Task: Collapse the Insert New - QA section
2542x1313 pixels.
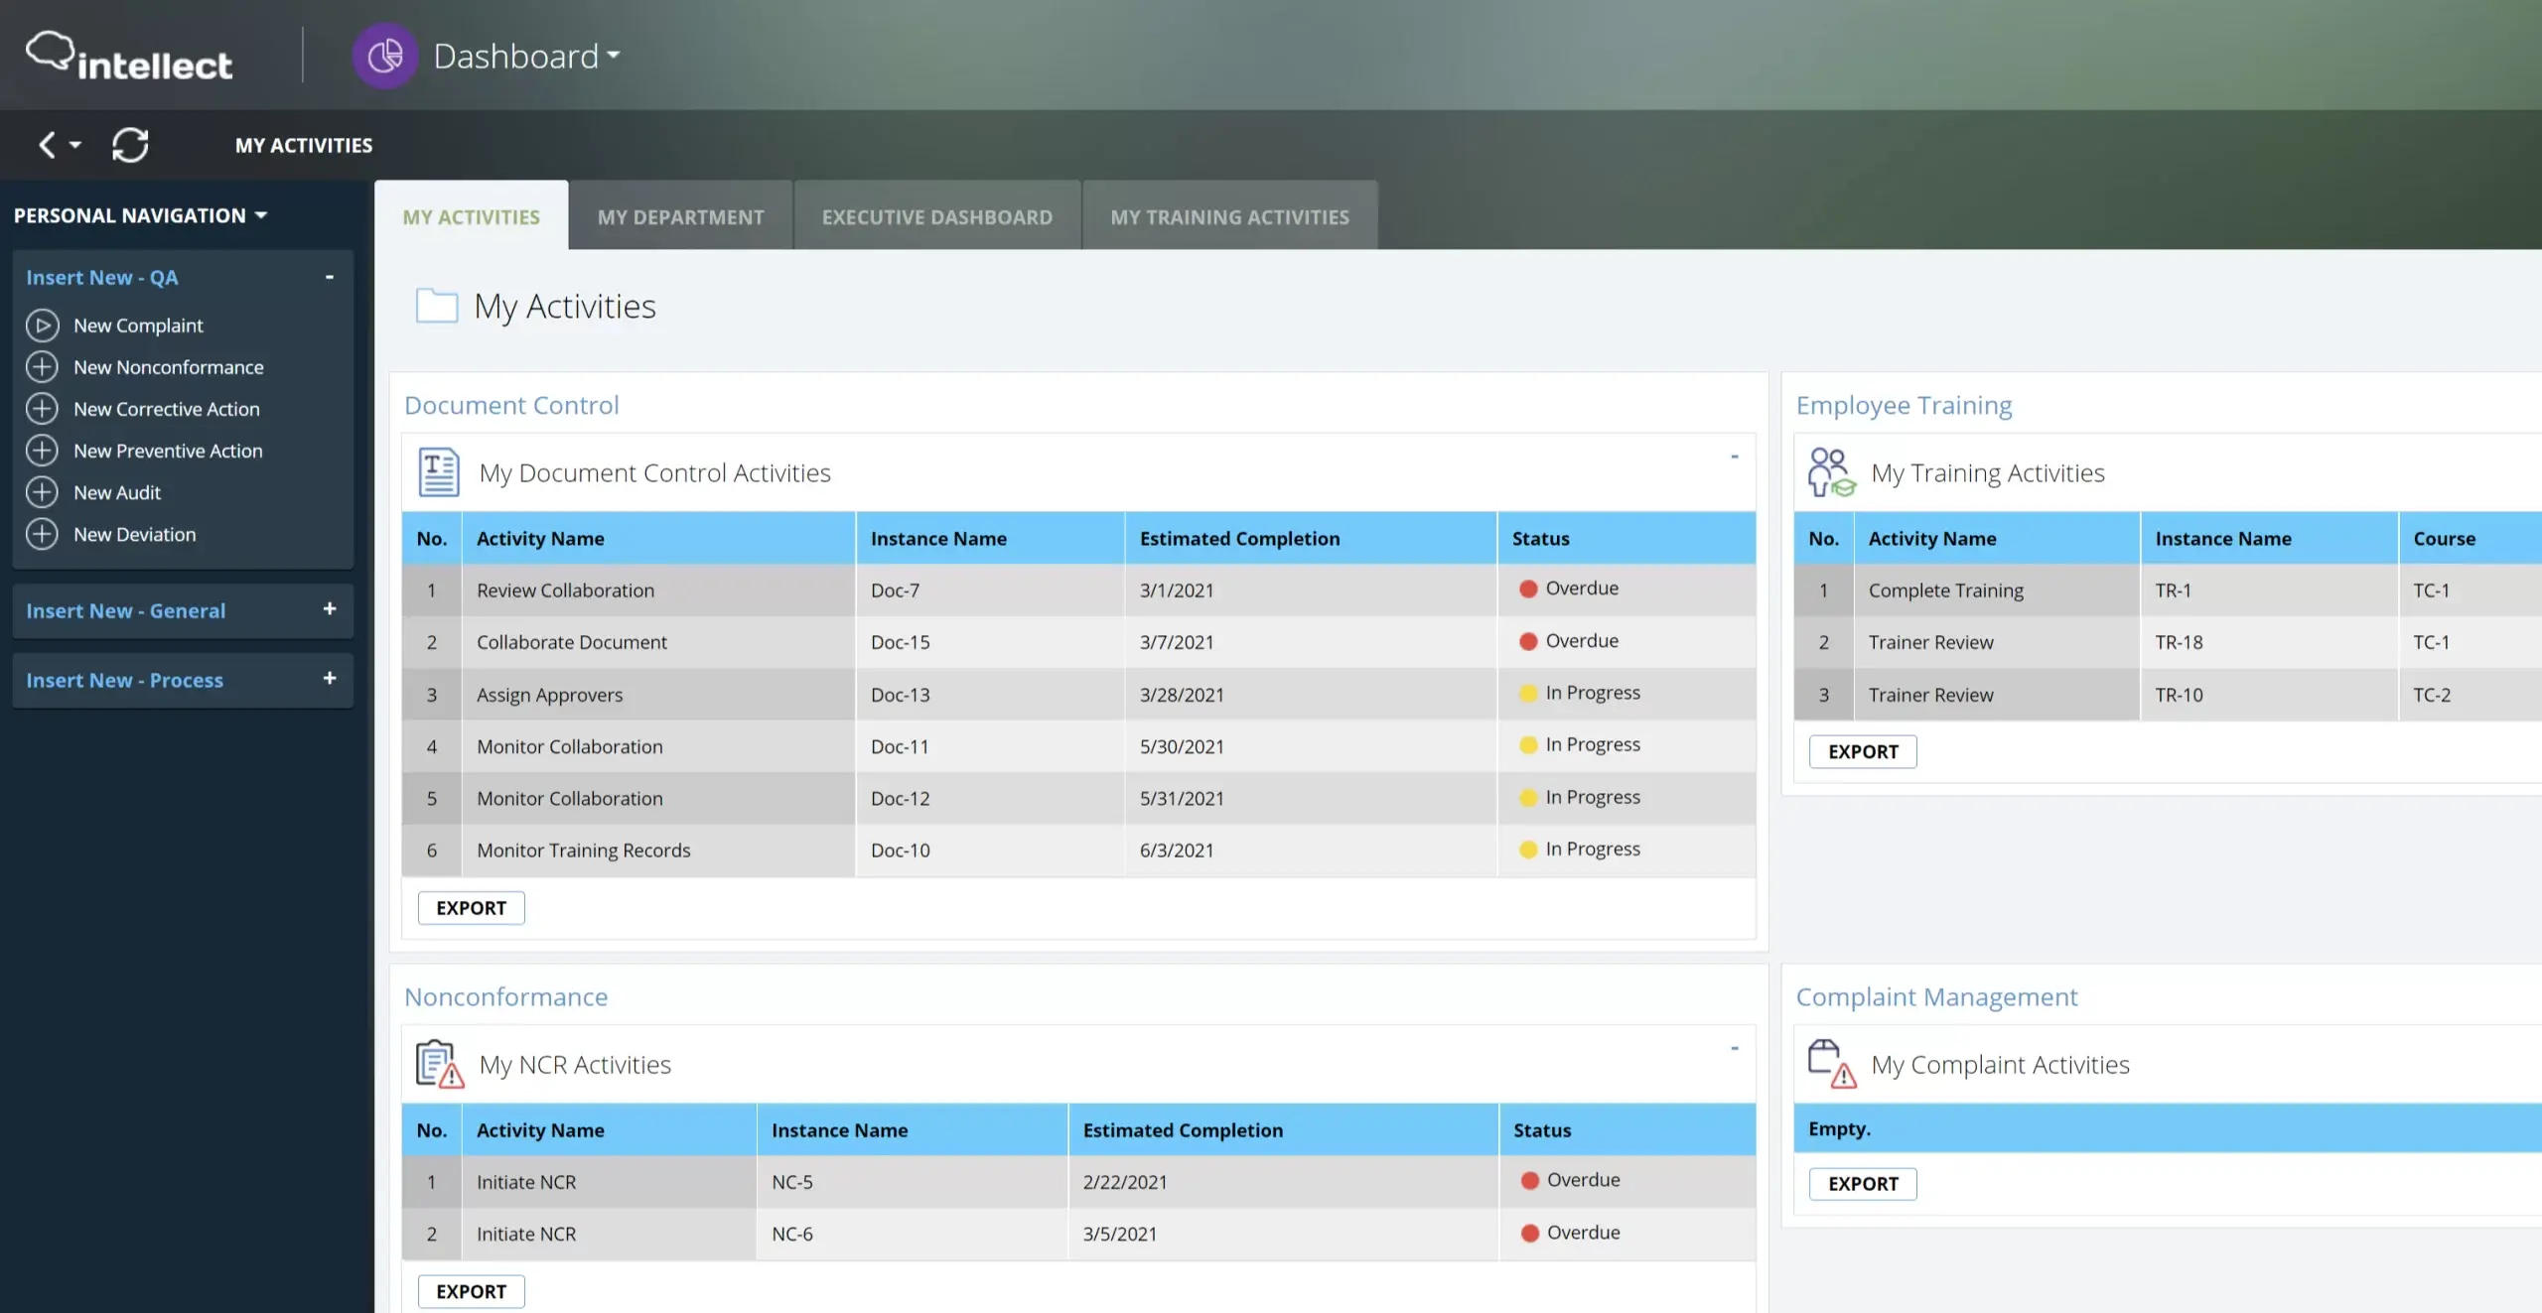Action: (x=330, y=277)
